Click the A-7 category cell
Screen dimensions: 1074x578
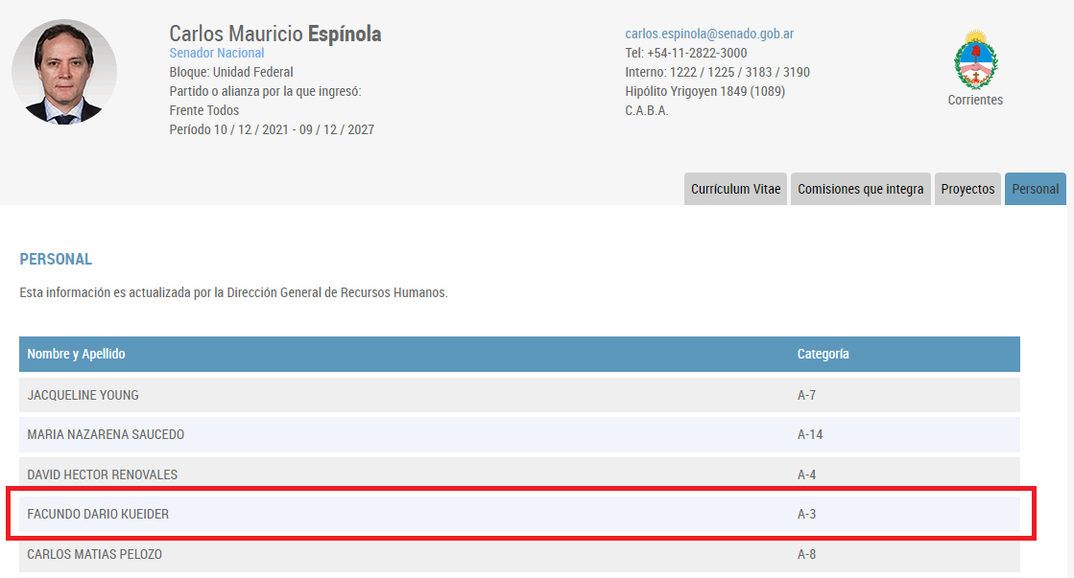pos(806,395)
